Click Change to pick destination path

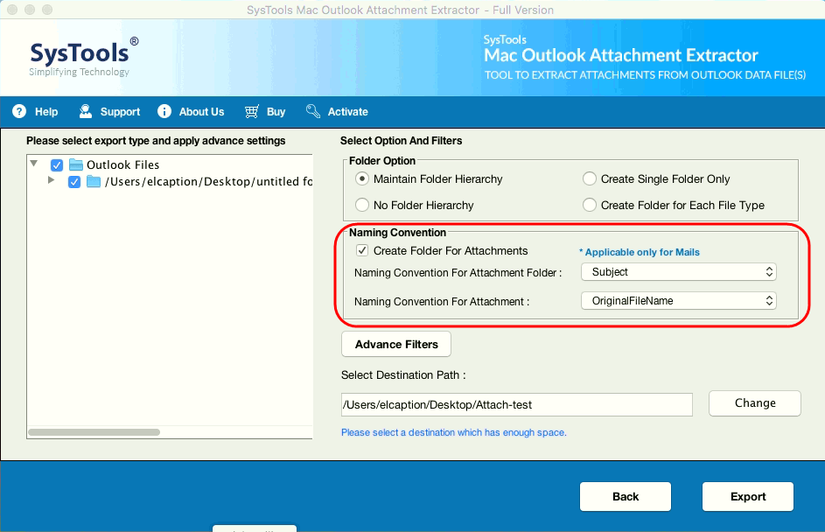[x=754, y=403]
